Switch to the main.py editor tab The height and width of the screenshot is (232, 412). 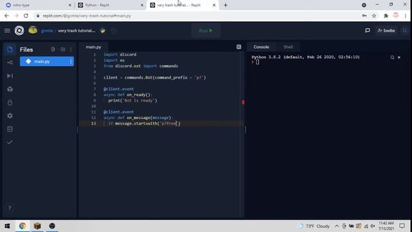pyautogui.click(x=93, y=47)
